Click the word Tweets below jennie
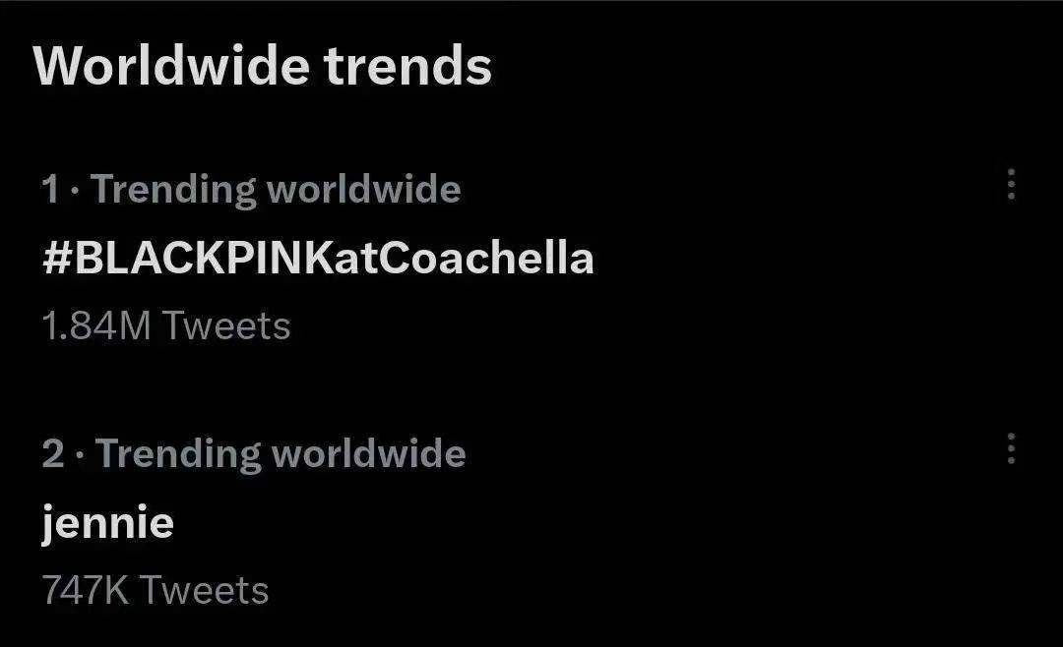1063x647 pixels. point(204,590)
